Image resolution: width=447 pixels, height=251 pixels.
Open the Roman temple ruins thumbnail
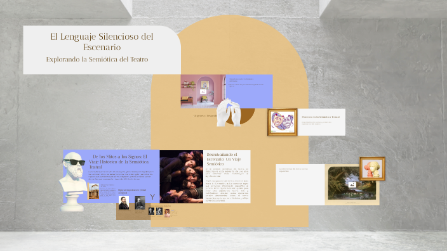[x=93, y=191]
